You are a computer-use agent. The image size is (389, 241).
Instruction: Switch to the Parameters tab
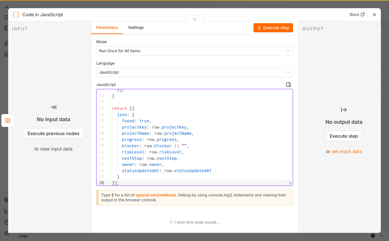[x=107, y=27]
